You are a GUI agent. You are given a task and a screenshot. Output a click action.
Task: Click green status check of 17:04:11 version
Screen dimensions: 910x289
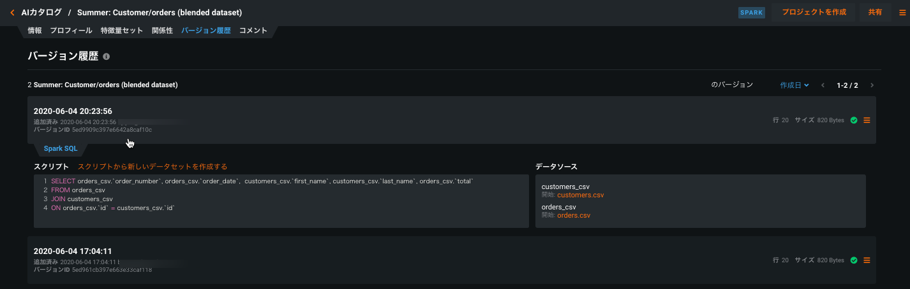click(854, 260)
